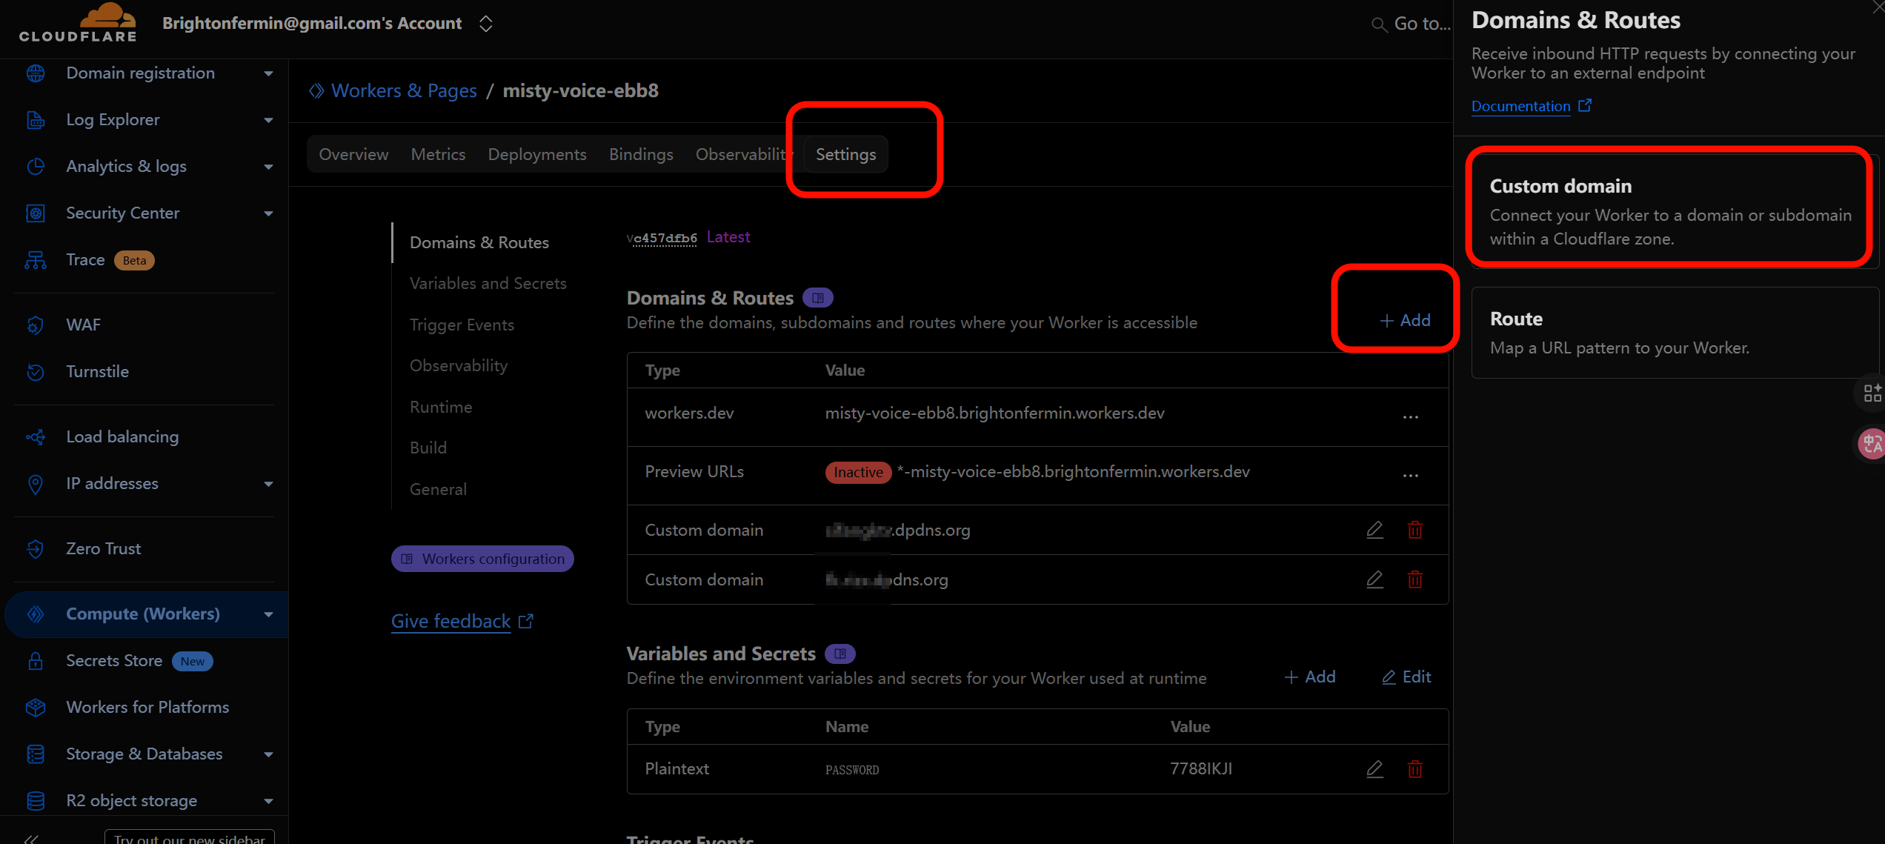Expand the Security Center sidebar section

tap(268, 213)
